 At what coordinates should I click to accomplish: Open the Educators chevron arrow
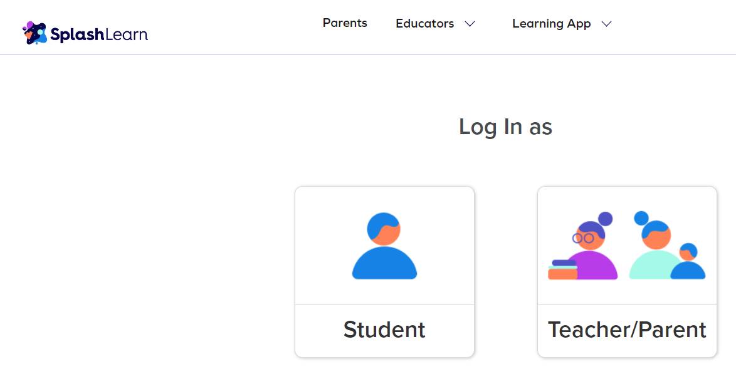(470, 24)
